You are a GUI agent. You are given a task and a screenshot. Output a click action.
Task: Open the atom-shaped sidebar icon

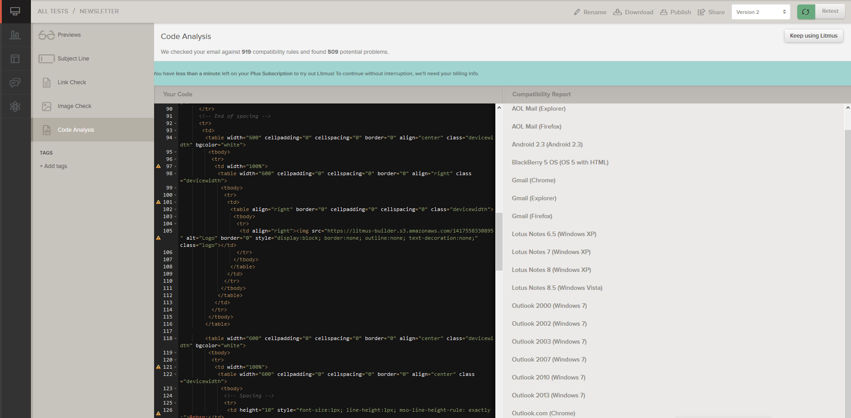point(15,106)
